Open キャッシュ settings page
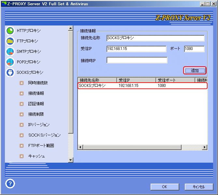Viewport: 218px width, 195px height. [36, 156]
